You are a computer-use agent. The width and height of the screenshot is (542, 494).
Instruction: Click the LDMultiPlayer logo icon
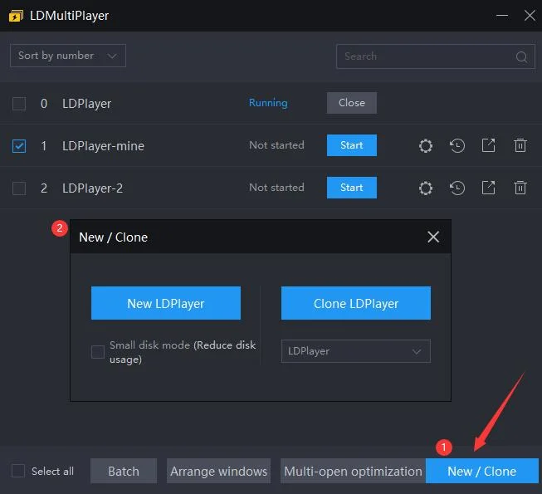pyautogui.click(x=16, y=16)
